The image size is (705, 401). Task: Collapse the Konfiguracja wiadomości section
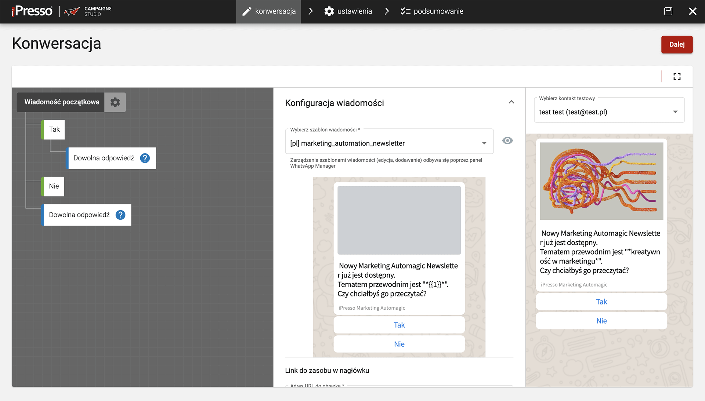click(x=511, y=102)
